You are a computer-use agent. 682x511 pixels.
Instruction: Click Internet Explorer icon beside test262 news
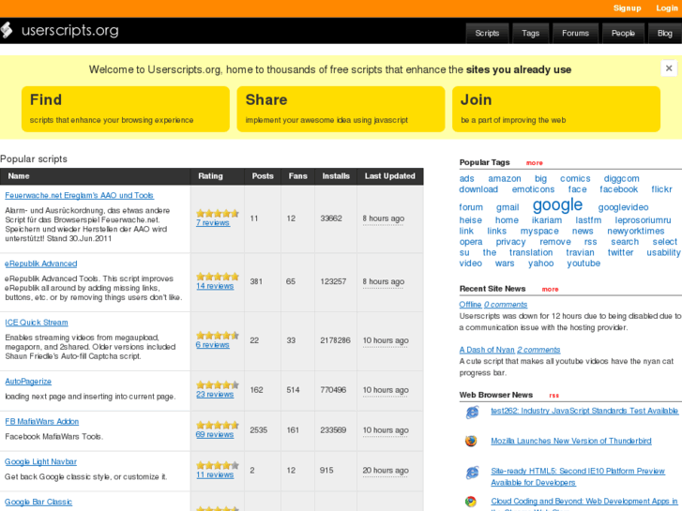point(472,412)
